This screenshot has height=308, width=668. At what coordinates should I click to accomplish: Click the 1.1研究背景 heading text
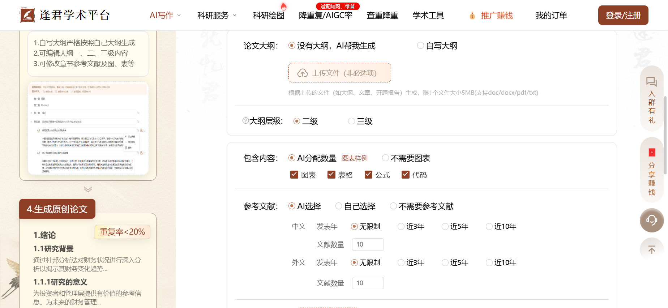(x=53, y=249)
